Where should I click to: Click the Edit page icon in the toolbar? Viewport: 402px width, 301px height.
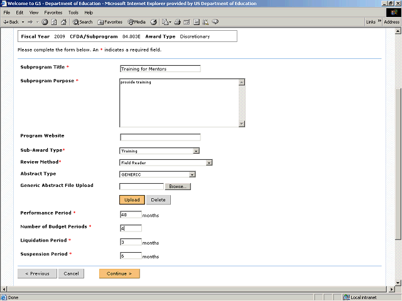pyautogui.click(x=187, y=22)
